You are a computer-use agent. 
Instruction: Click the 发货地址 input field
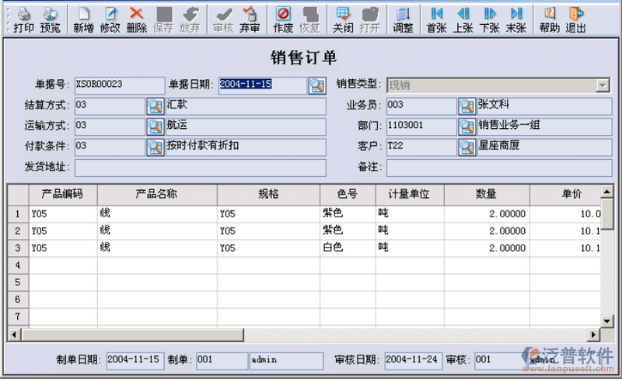(200, 167)
